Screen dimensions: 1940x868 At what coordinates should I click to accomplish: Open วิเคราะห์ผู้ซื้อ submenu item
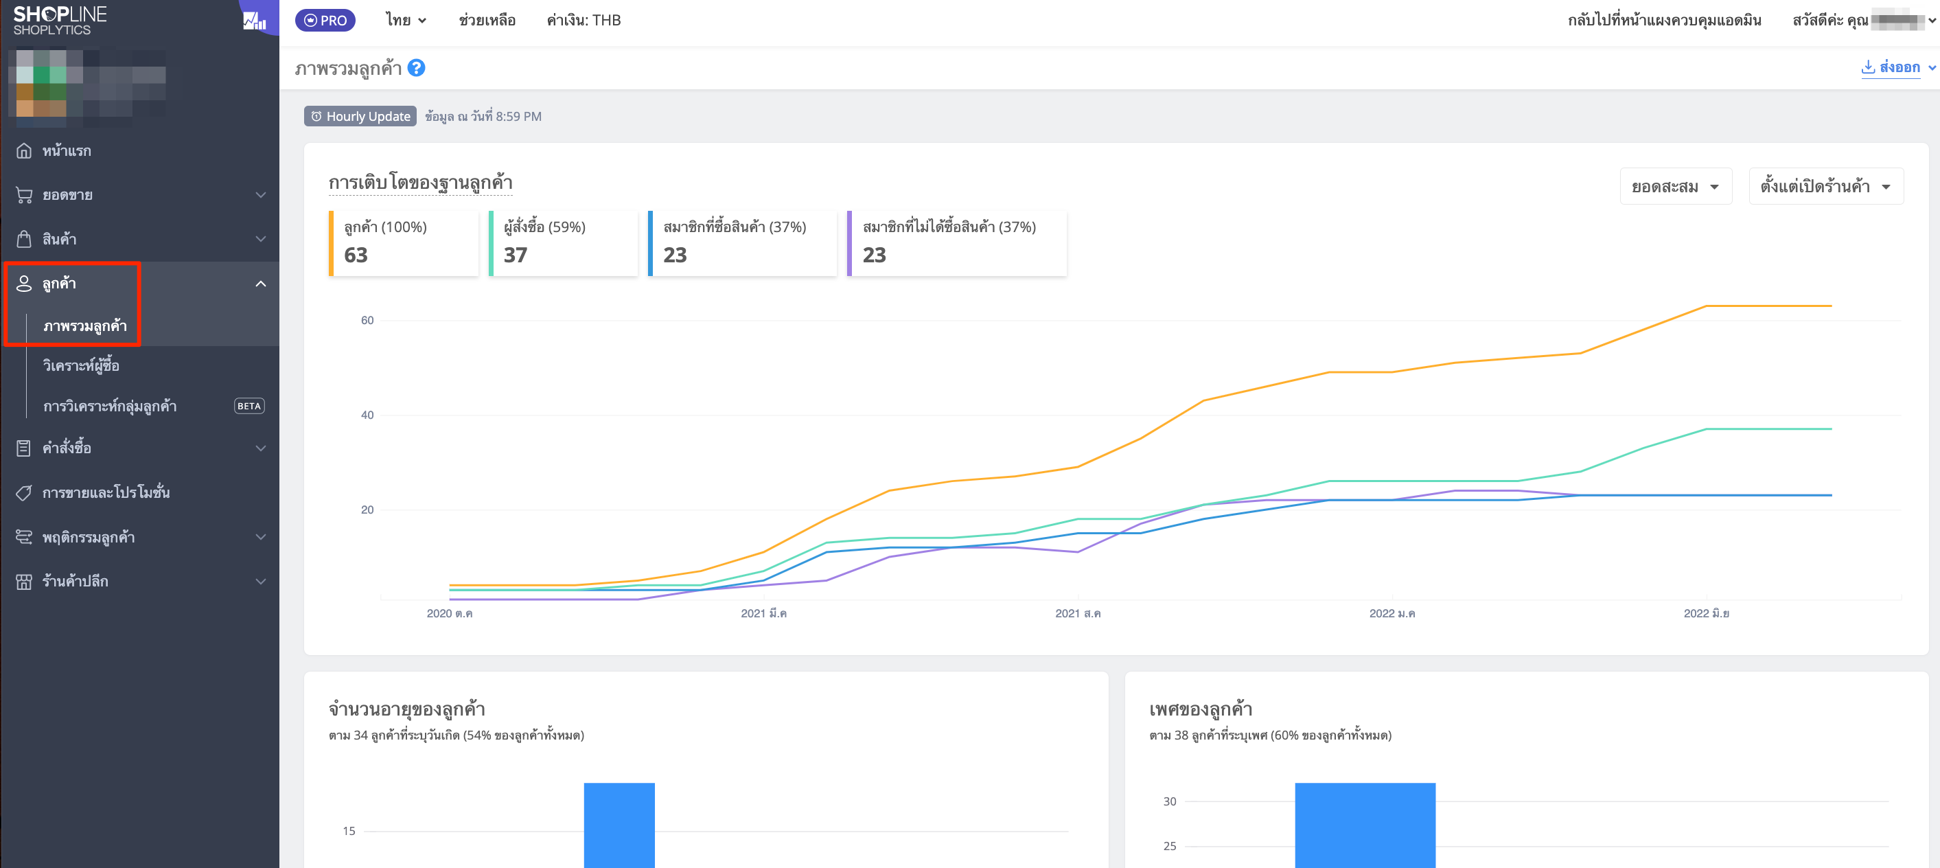pos(81,365)
